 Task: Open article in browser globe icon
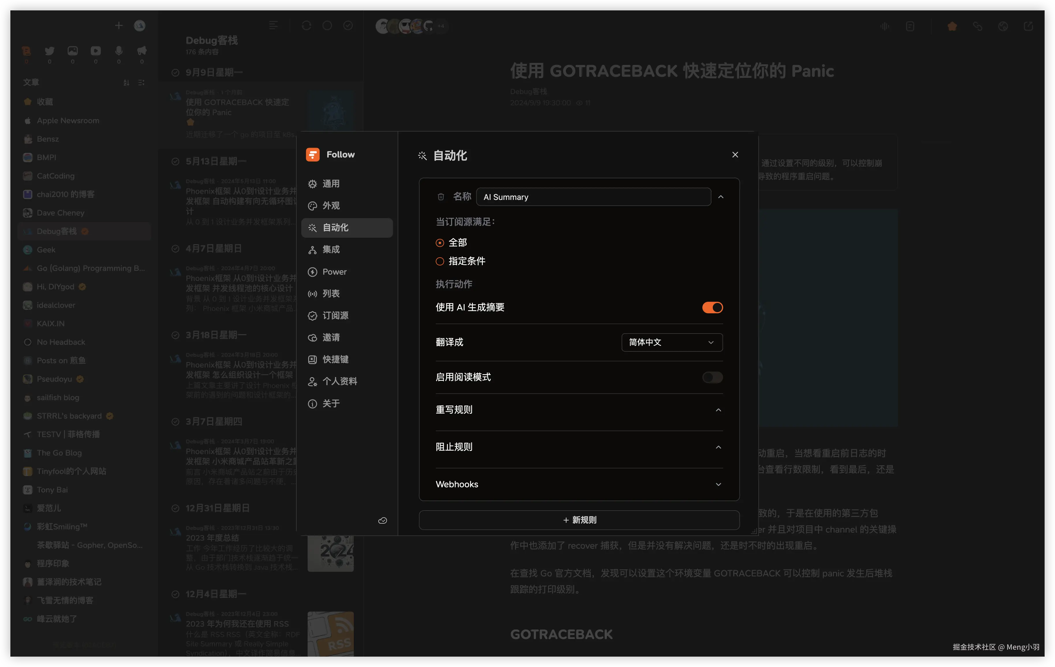(x=1003, y=27)
